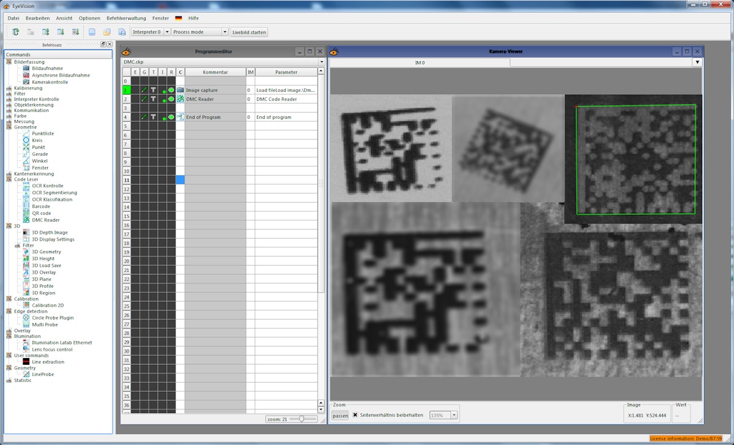The image size is (734, 445).
Task: Select the QR code command icon
Action: click(x=26, y=213)
